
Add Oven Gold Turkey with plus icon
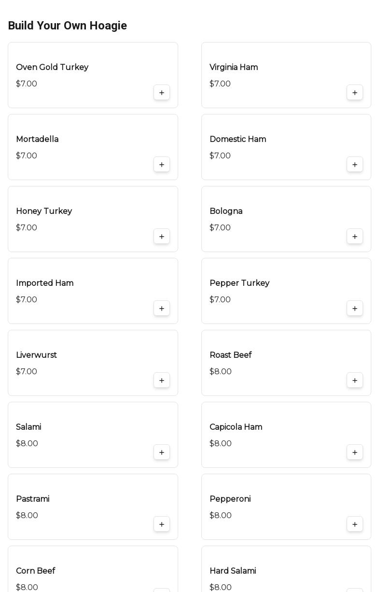[x=162, y=93]
